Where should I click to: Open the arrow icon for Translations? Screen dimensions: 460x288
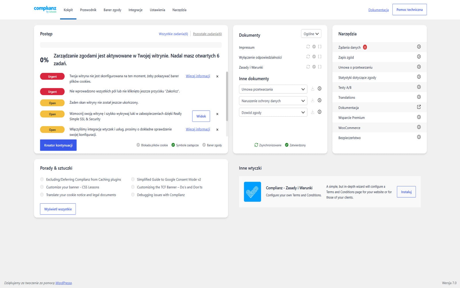click(x=419, y=97)
